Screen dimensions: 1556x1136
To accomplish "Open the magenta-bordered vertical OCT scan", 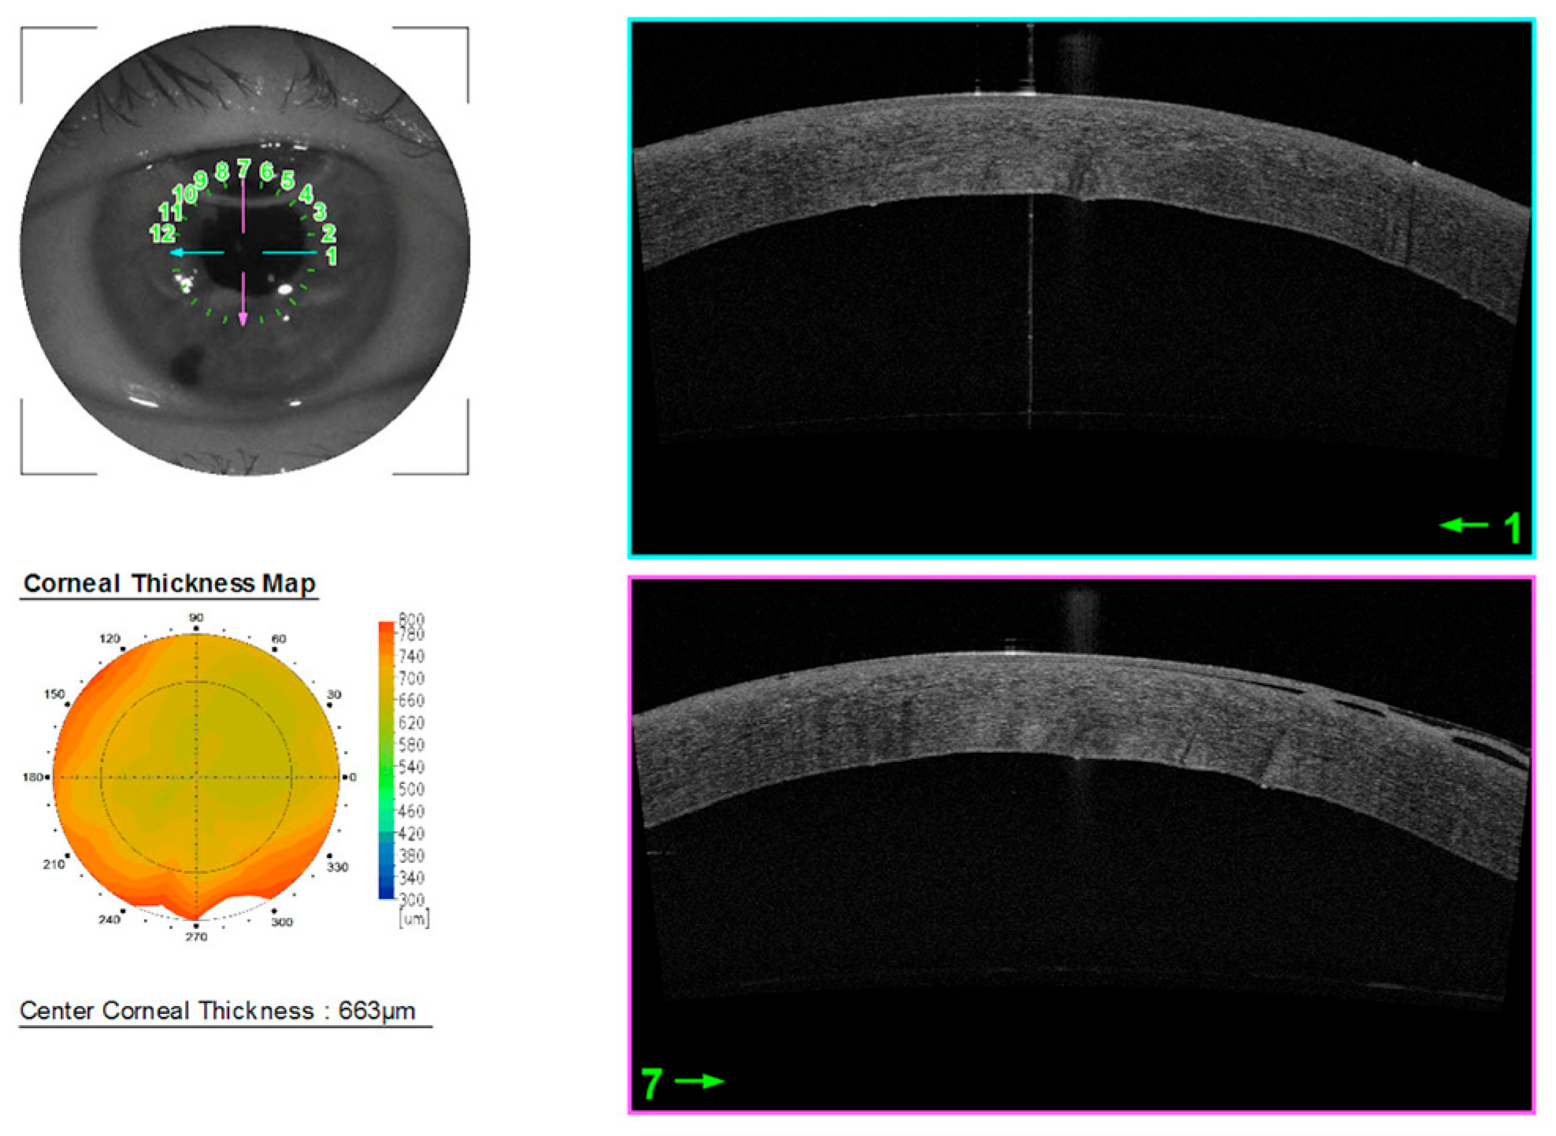I will click(x=1081, y=844).
